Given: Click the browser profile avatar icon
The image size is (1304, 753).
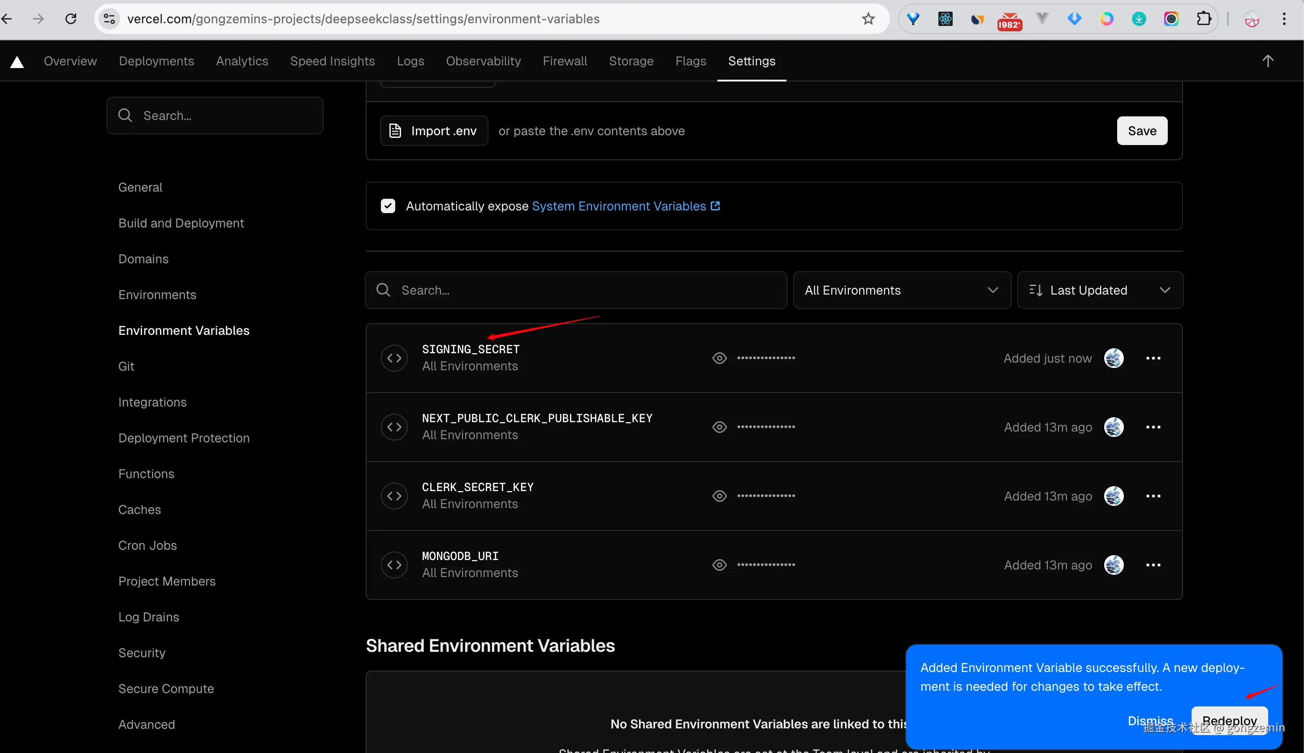Looking at the screenshot, I should (x=1251, y=20).
